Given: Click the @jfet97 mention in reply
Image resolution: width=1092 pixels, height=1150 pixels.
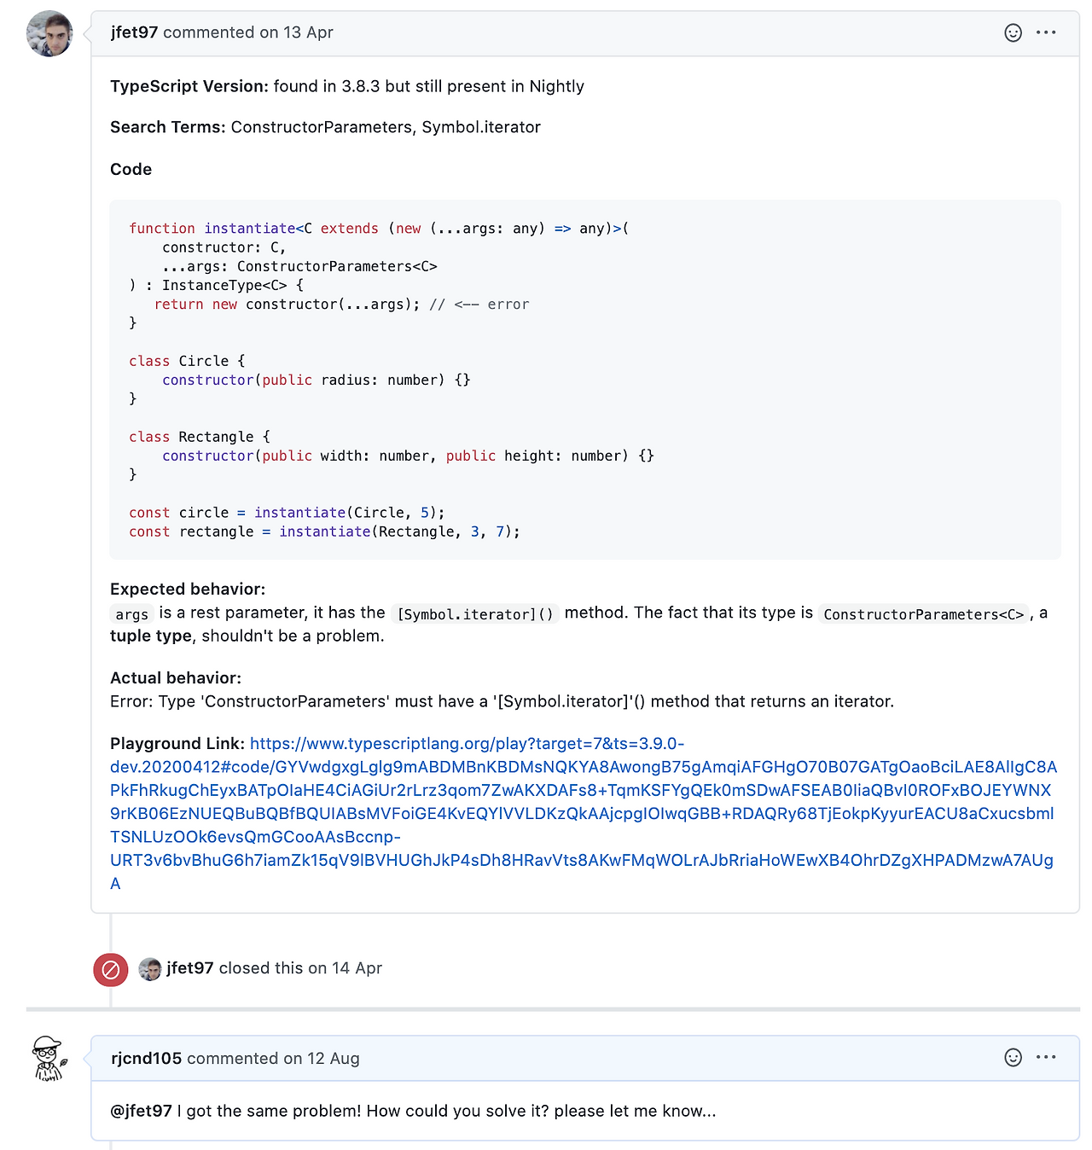Looking at the screenshot, I should coord(141,1111).
